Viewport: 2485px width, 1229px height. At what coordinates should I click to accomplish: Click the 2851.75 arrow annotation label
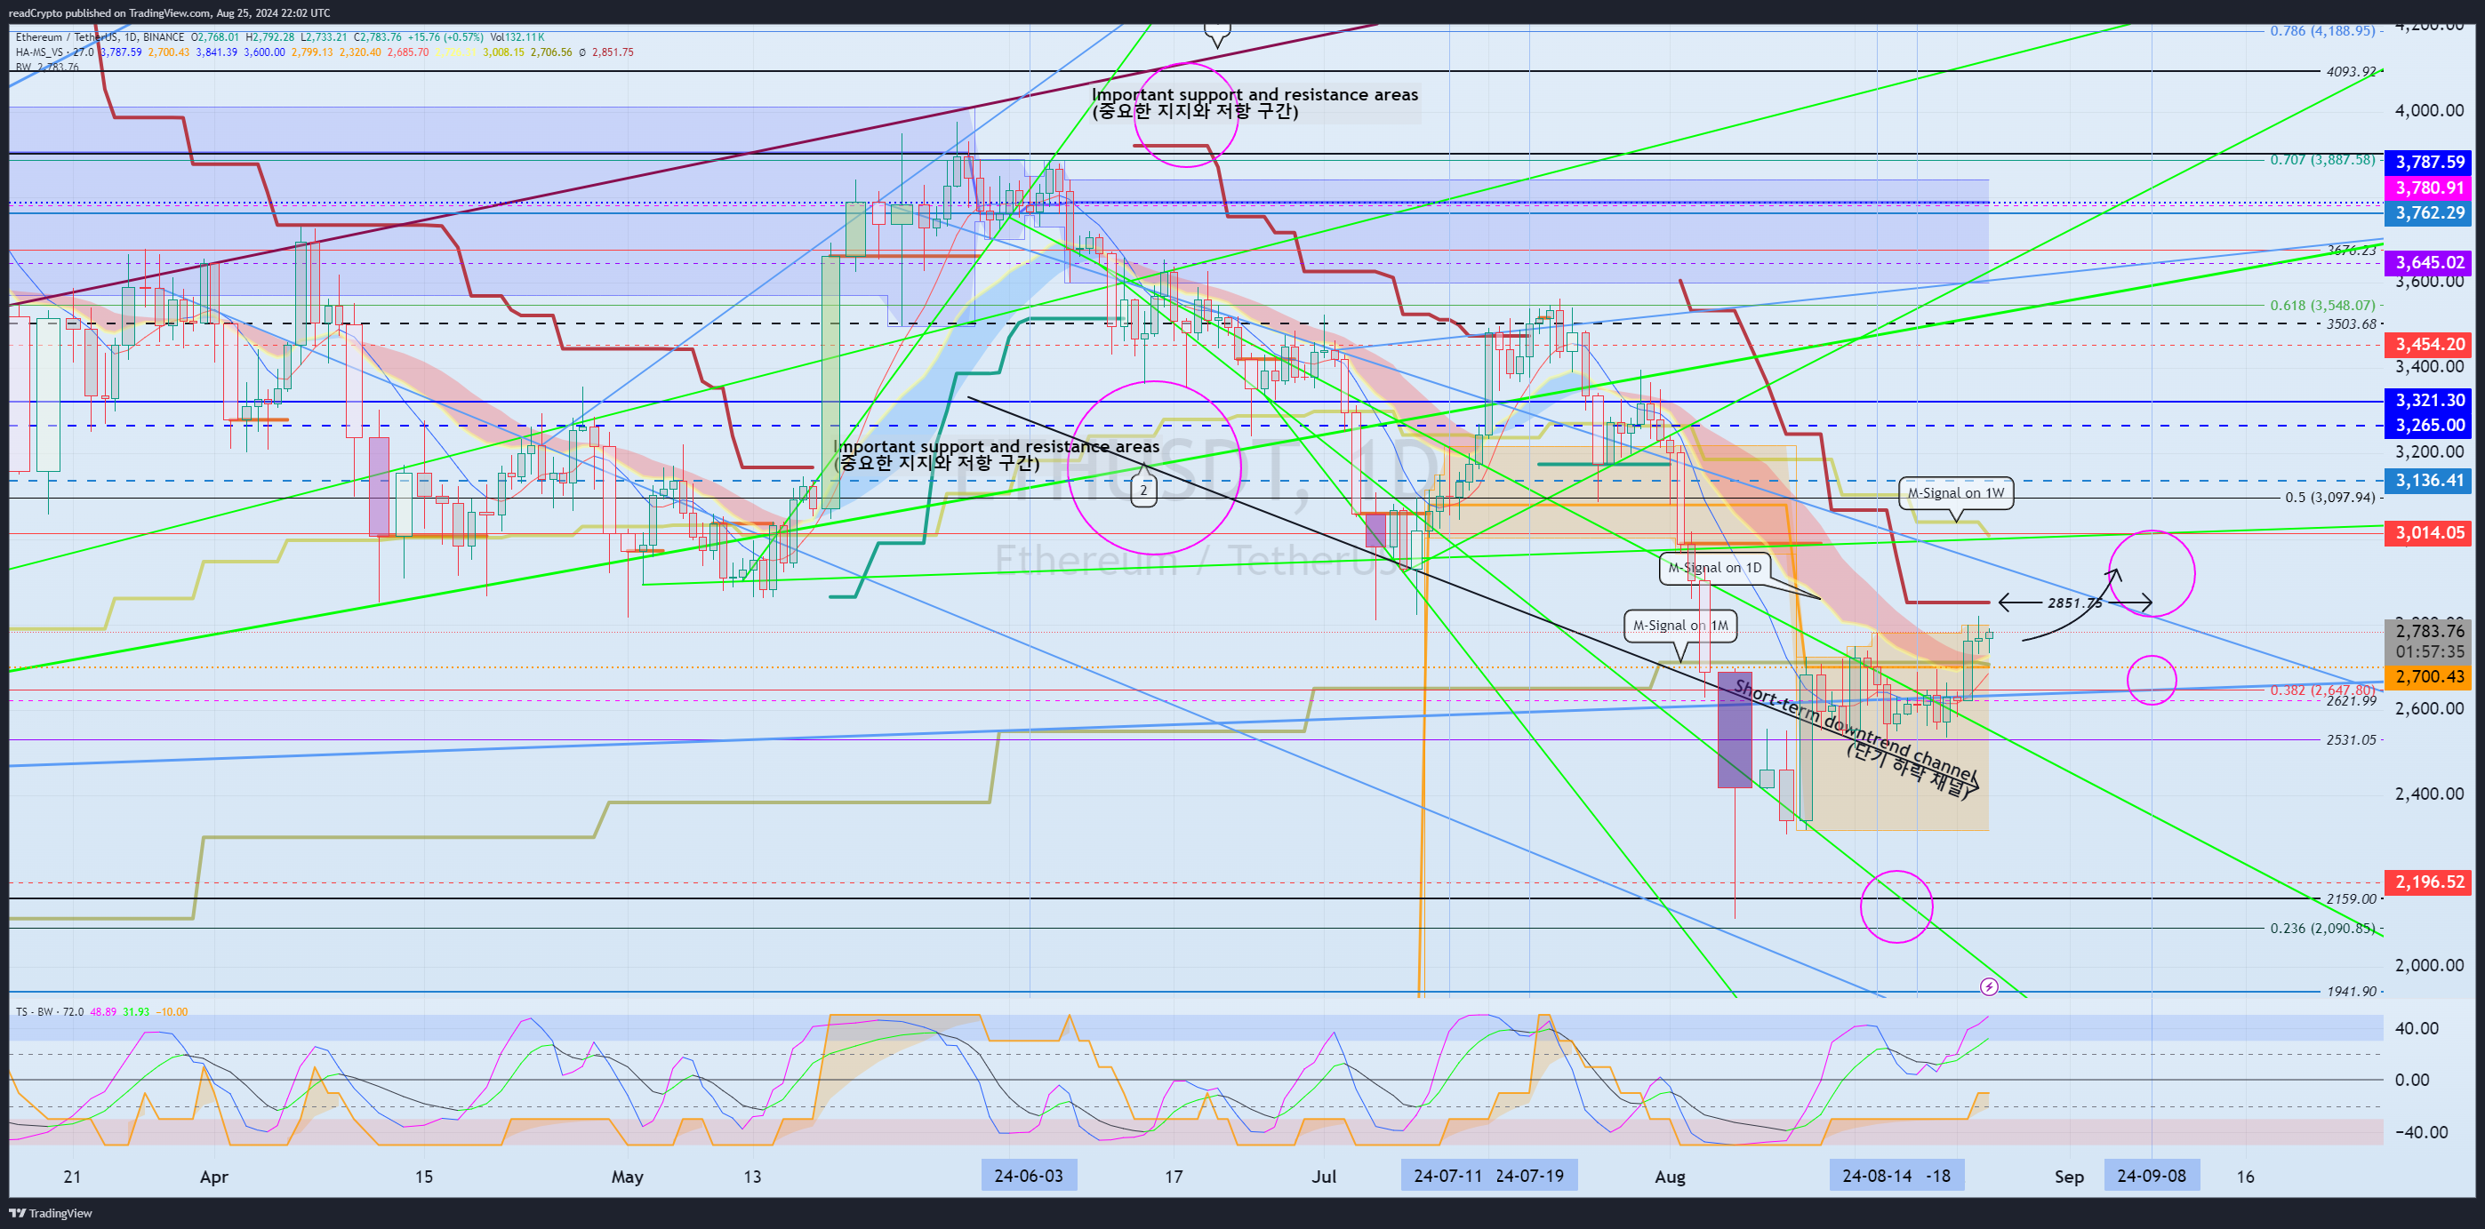point(2075,603)
